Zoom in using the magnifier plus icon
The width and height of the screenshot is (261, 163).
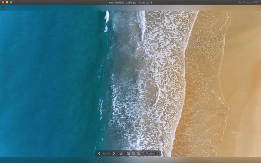(128, 153)
